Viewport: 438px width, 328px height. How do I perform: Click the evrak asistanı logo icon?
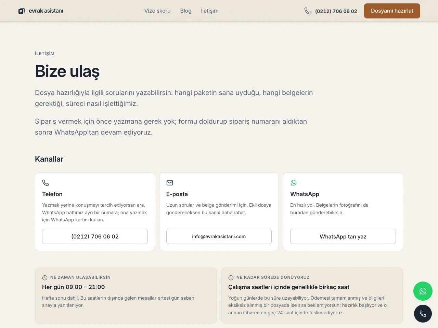point(22,11)
